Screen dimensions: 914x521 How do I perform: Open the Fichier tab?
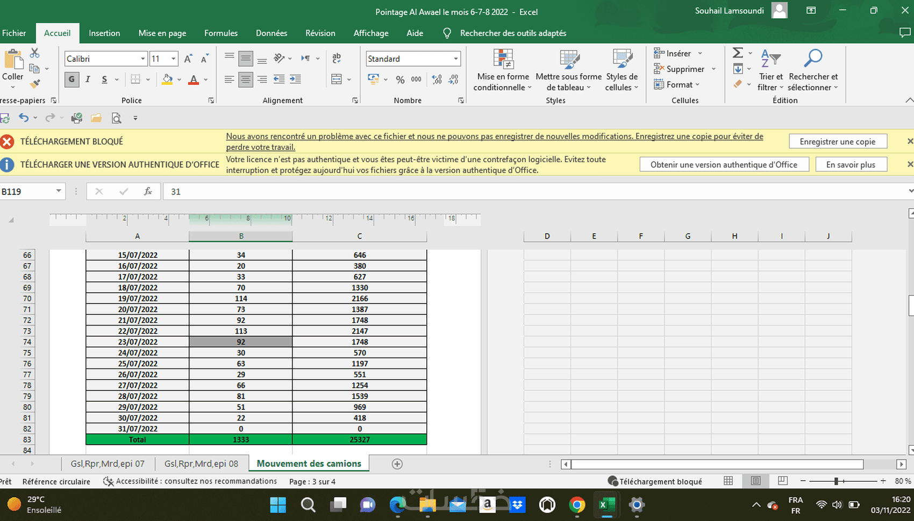(x=14, y=33)
